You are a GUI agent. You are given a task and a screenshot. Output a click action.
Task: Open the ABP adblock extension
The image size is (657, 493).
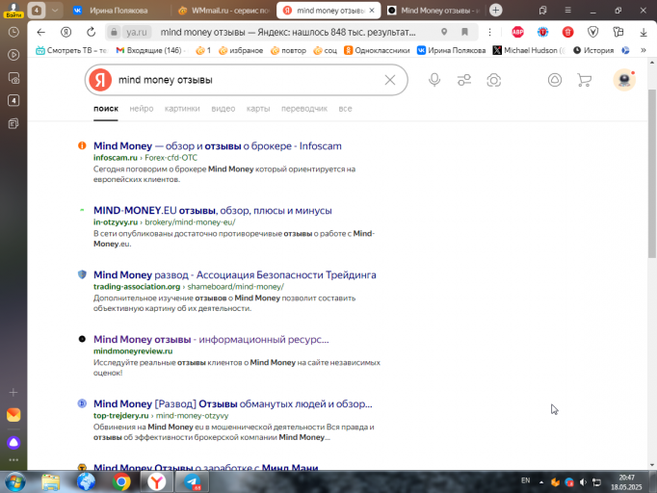518,32
